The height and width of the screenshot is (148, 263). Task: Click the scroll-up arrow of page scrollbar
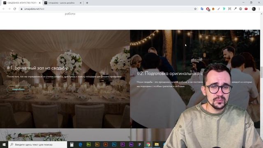tap(261, 14)
